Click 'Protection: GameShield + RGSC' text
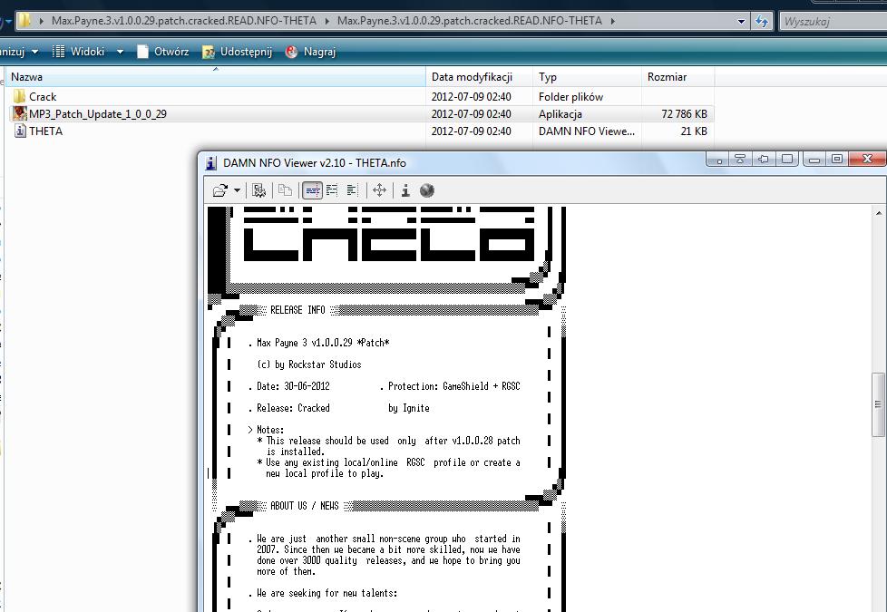The width and height of the screenshot is (887, 612). pyautogui.click(x=453, y=386)
